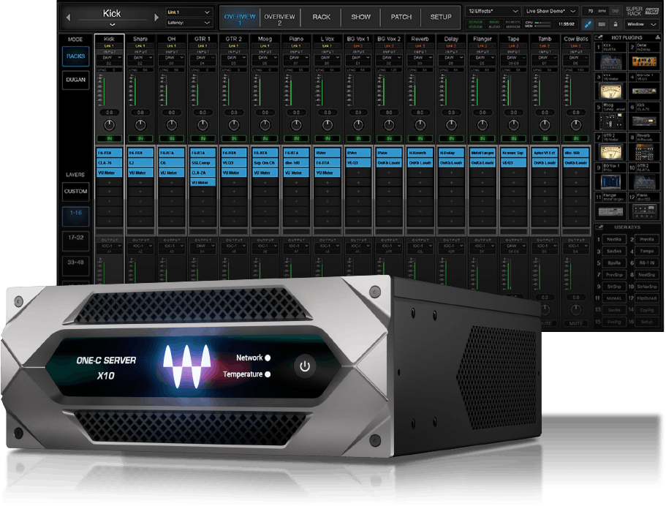Open the Kick rack output IOC-1 dropdown
This screenshot has width=666, height=506.
(109, 246)
